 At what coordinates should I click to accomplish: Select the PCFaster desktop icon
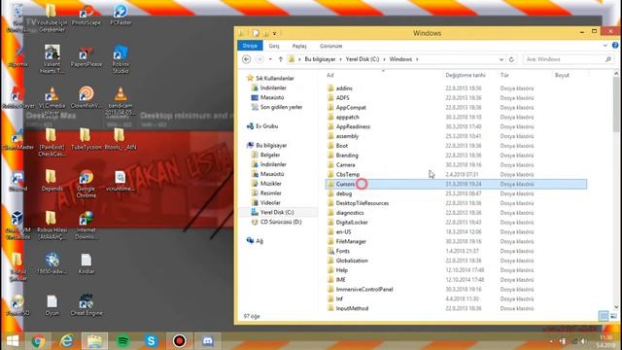121,16
